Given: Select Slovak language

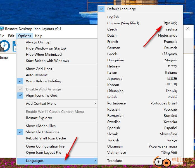Looking at the screenshot, I should (140, 134).
